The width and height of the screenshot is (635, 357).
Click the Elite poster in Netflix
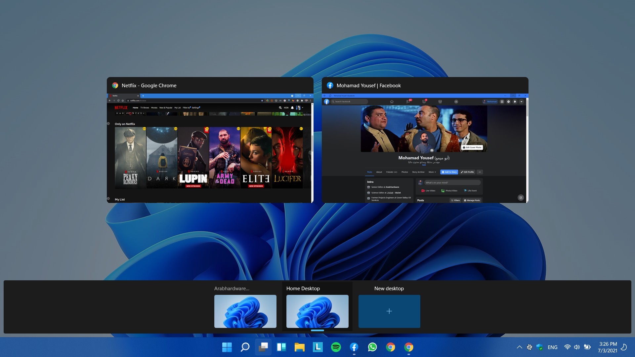click(x=256, y=158)
